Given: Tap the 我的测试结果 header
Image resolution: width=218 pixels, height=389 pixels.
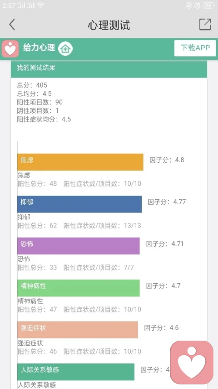Looking at the screenshot, I should (109, 68).
